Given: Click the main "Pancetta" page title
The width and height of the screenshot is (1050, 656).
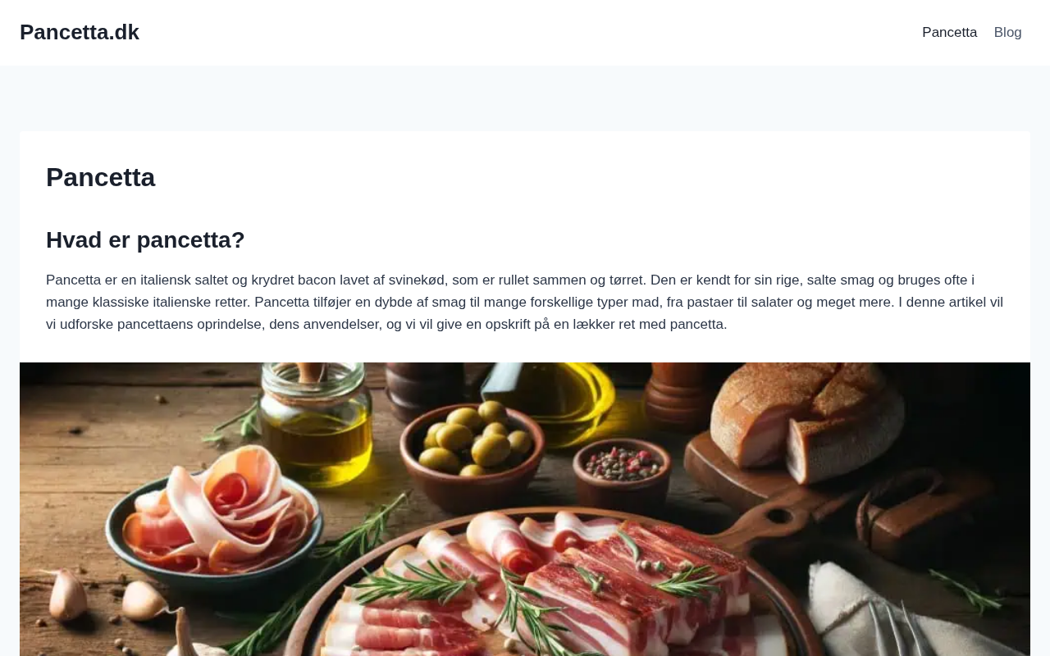Looking at the screenshot, I should (101, 177).
